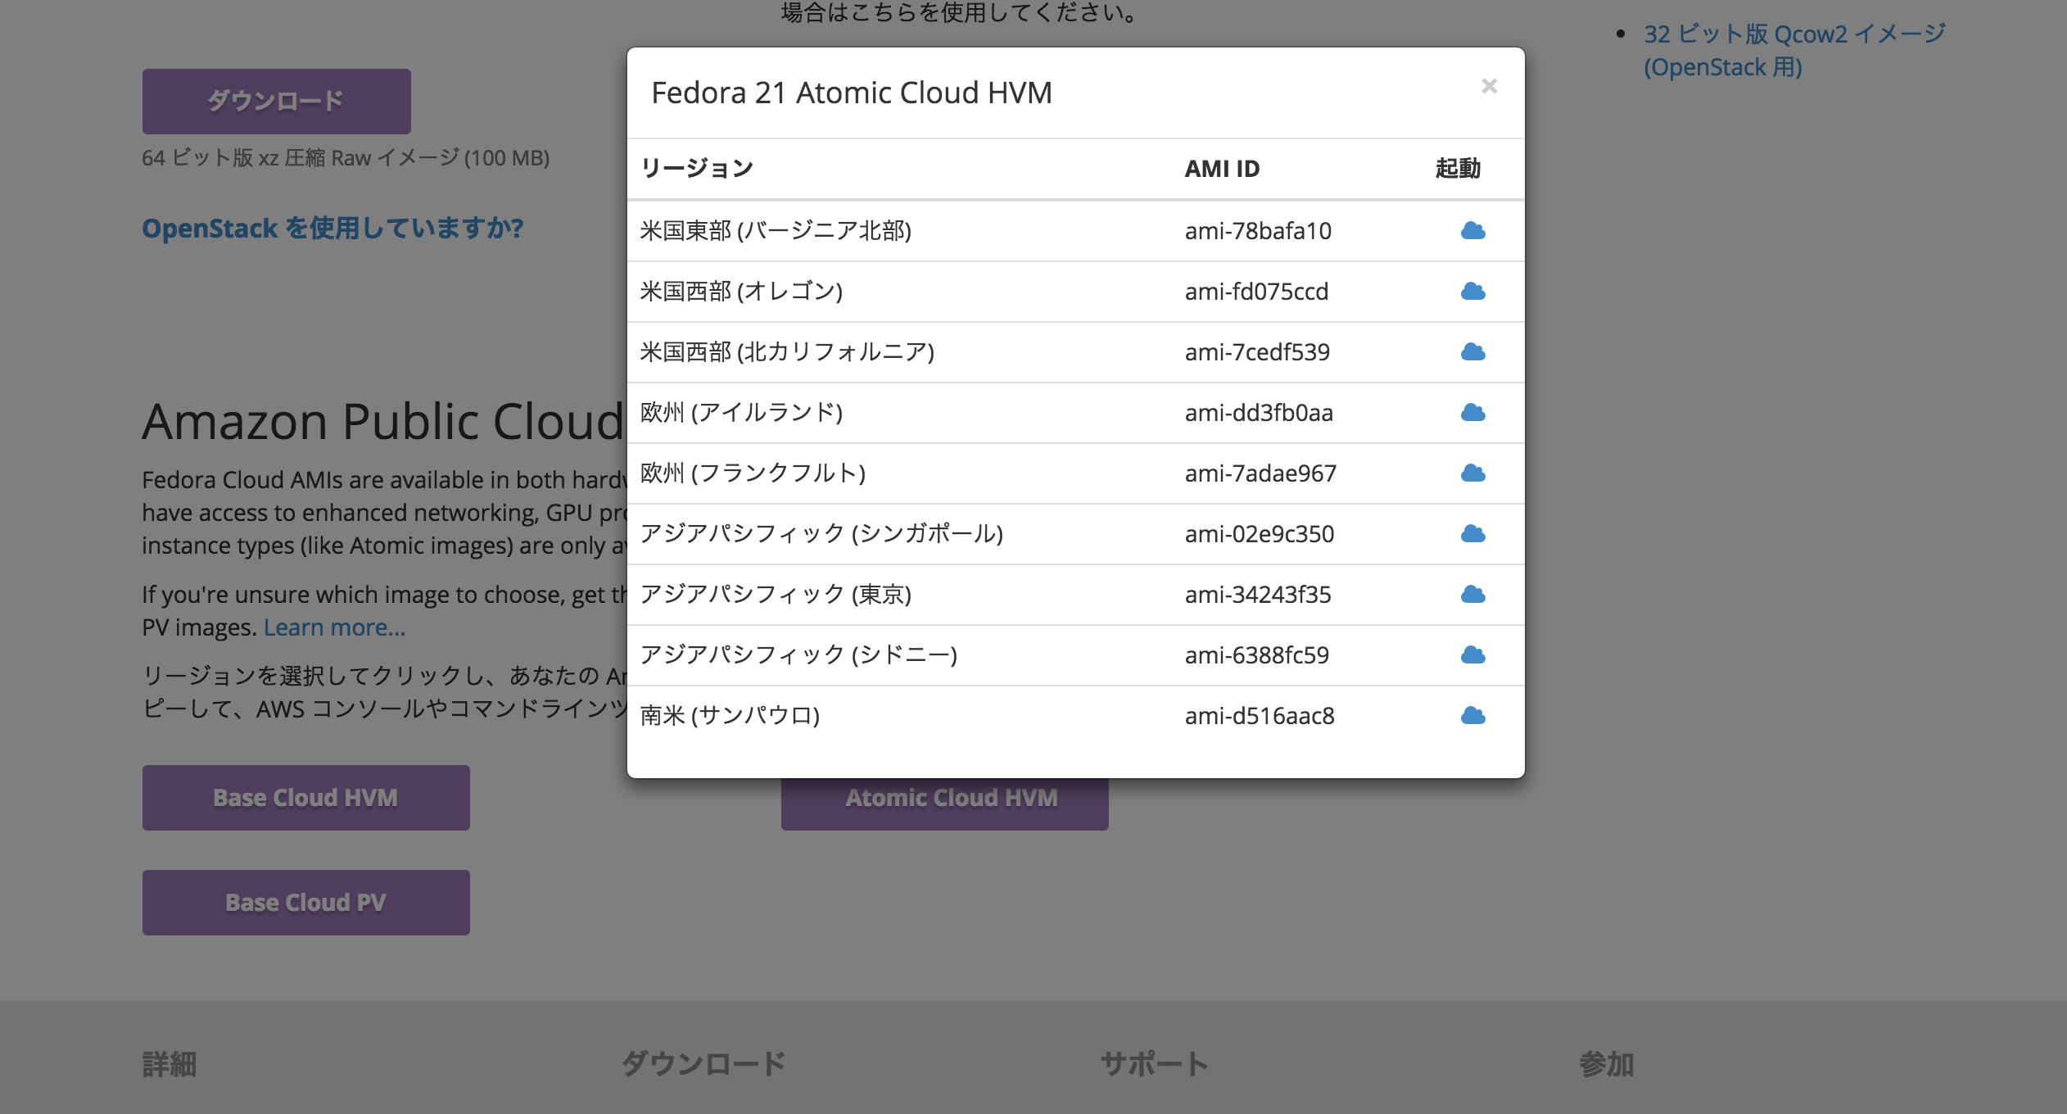This screenshot has width=2067, height=1114.
Task: Open the 32 ビット版 Qcow2 イメージ link
Action: tap(1794, 50)
